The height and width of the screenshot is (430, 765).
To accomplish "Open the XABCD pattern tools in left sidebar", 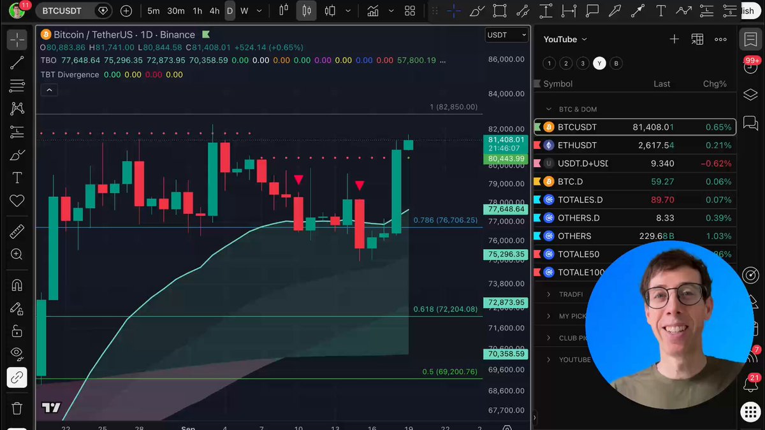I will [17, 109].
